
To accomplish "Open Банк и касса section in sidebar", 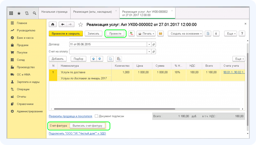I will [x=25, y=38].
